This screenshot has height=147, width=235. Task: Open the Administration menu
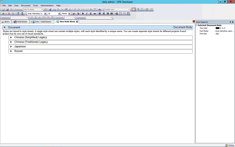pyautogui.click(x=47, y=6)
